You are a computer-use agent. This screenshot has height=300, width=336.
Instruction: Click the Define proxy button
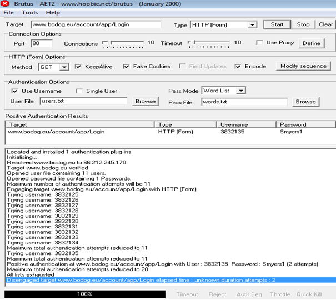pyautogui.click(x=312, y=43)
